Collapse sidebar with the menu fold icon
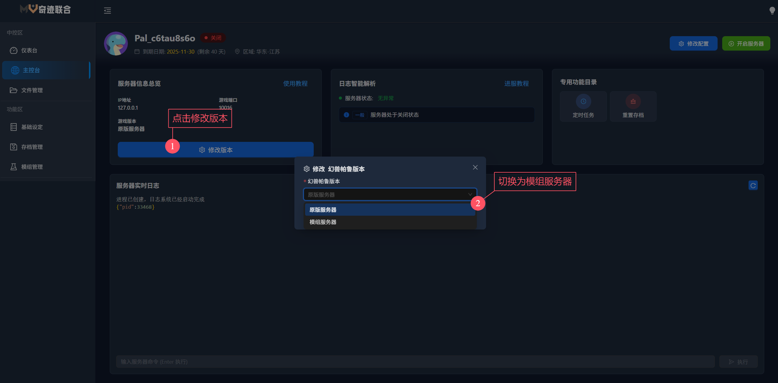The width and height of the screenshot is (778, 383). 107,11
